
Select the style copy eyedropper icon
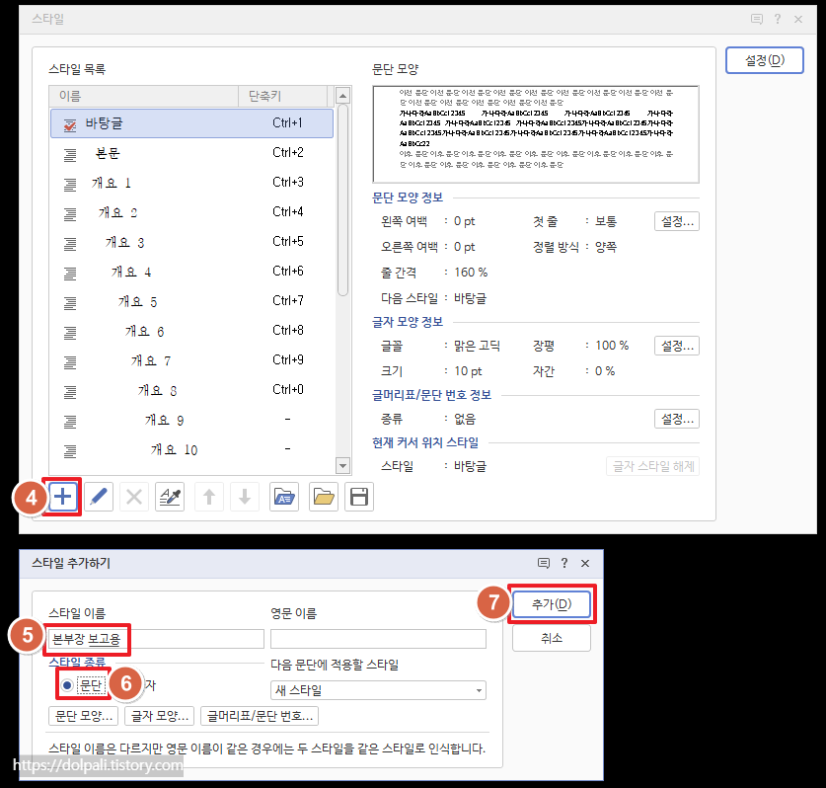point(170,497)
